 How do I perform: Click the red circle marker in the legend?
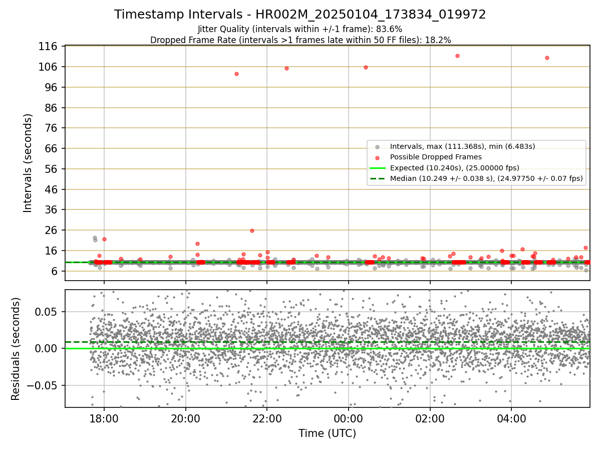(377, 157)
